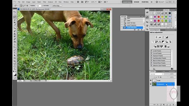Select New selection mode in options bar
This screenshot has width=189, height=106.
point(21,6)
